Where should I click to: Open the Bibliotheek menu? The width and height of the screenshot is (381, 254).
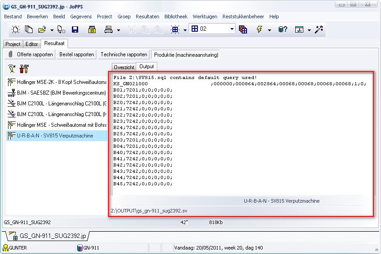click(176, 17)
